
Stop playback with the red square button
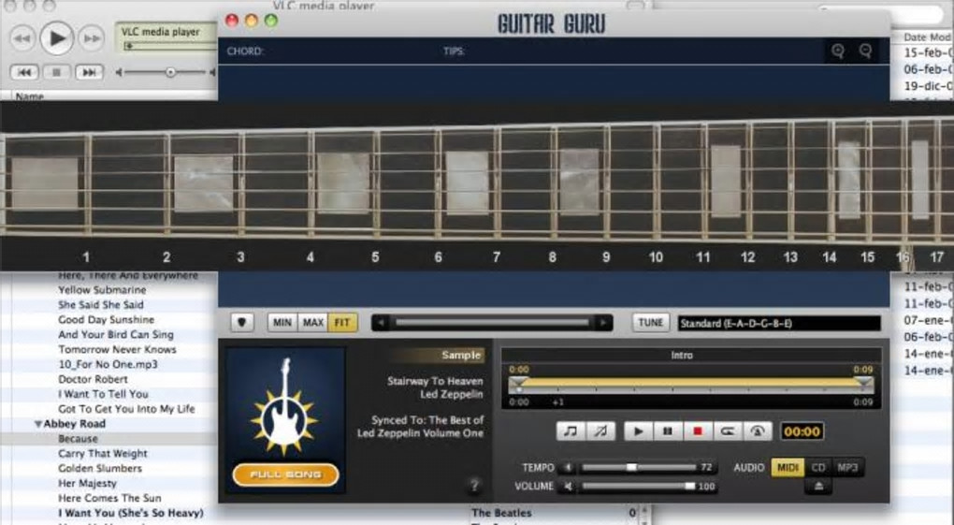pyautogui.click(x=697, y=431)
